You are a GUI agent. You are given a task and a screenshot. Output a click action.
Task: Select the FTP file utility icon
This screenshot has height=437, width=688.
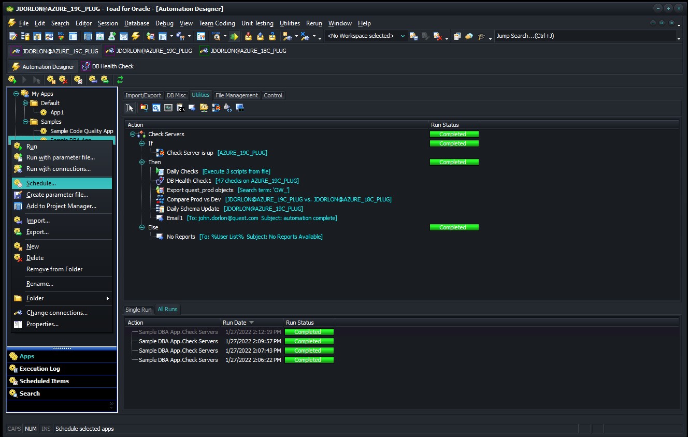204,108
